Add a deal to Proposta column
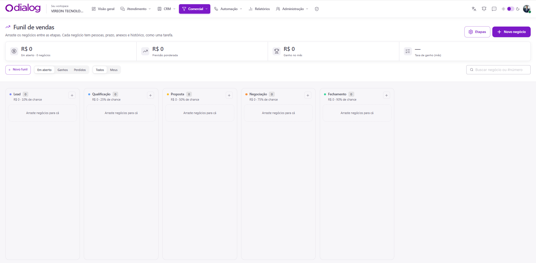 [x=229, y=95]
